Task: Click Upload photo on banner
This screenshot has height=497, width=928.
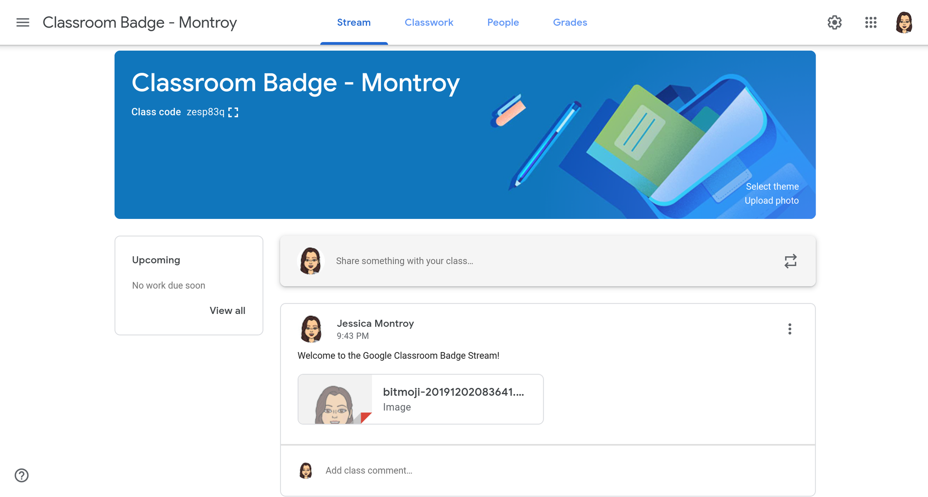Action: 771,201
